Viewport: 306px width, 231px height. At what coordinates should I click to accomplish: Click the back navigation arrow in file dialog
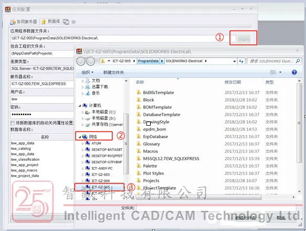[x=81, y=61]
